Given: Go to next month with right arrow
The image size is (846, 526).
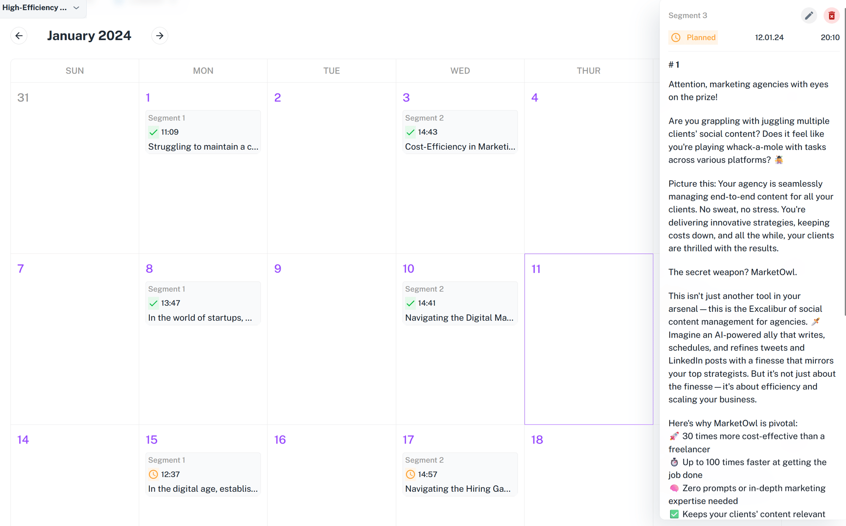Looking at the screenshot, I should pos(159,36).
